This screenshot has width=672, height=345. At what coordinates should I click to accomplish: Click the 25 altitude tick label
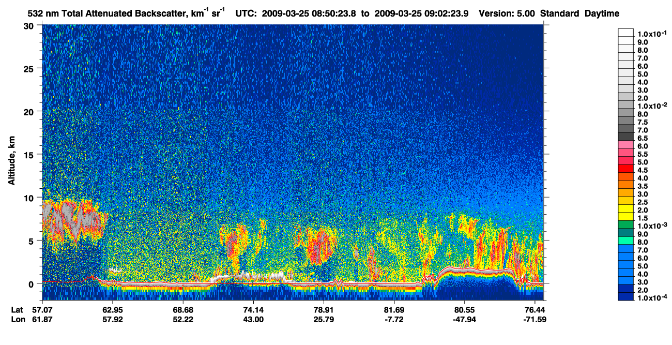30,69
